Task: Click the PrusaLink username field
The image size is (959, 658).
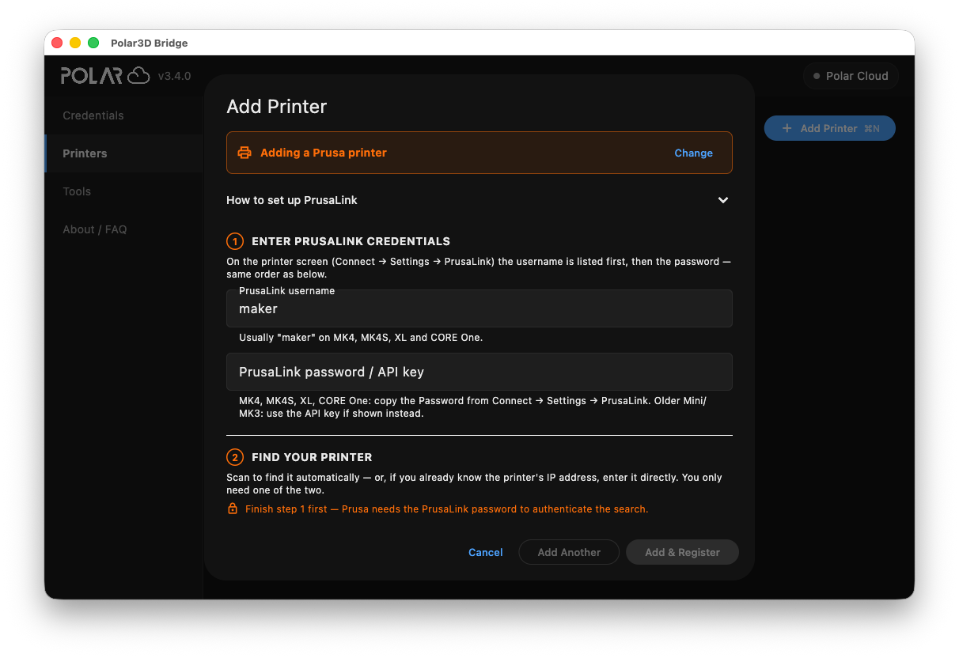Action: pos(479,308)
